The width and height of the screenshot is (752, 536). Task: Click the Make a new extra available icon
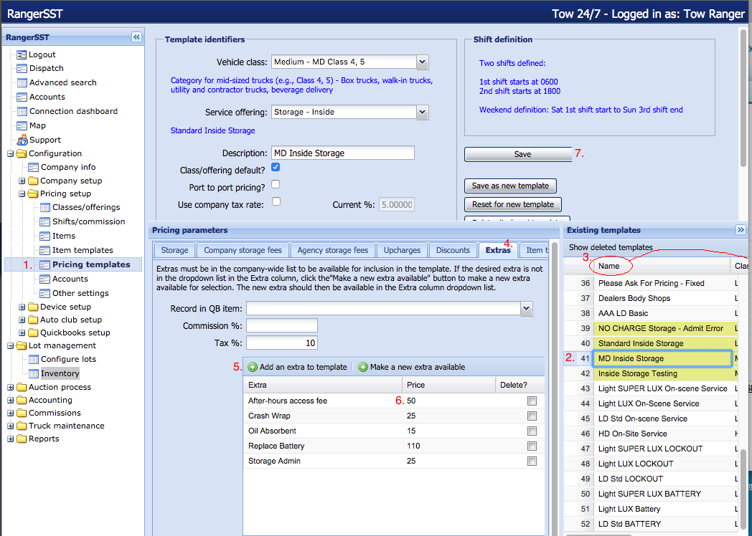(363, 367)
